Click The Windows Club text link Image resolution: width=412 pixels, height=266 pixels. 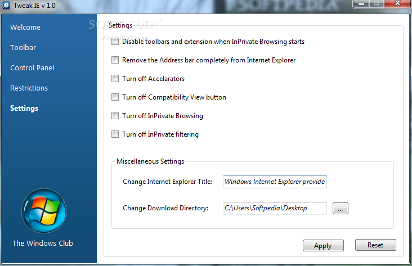43,243
